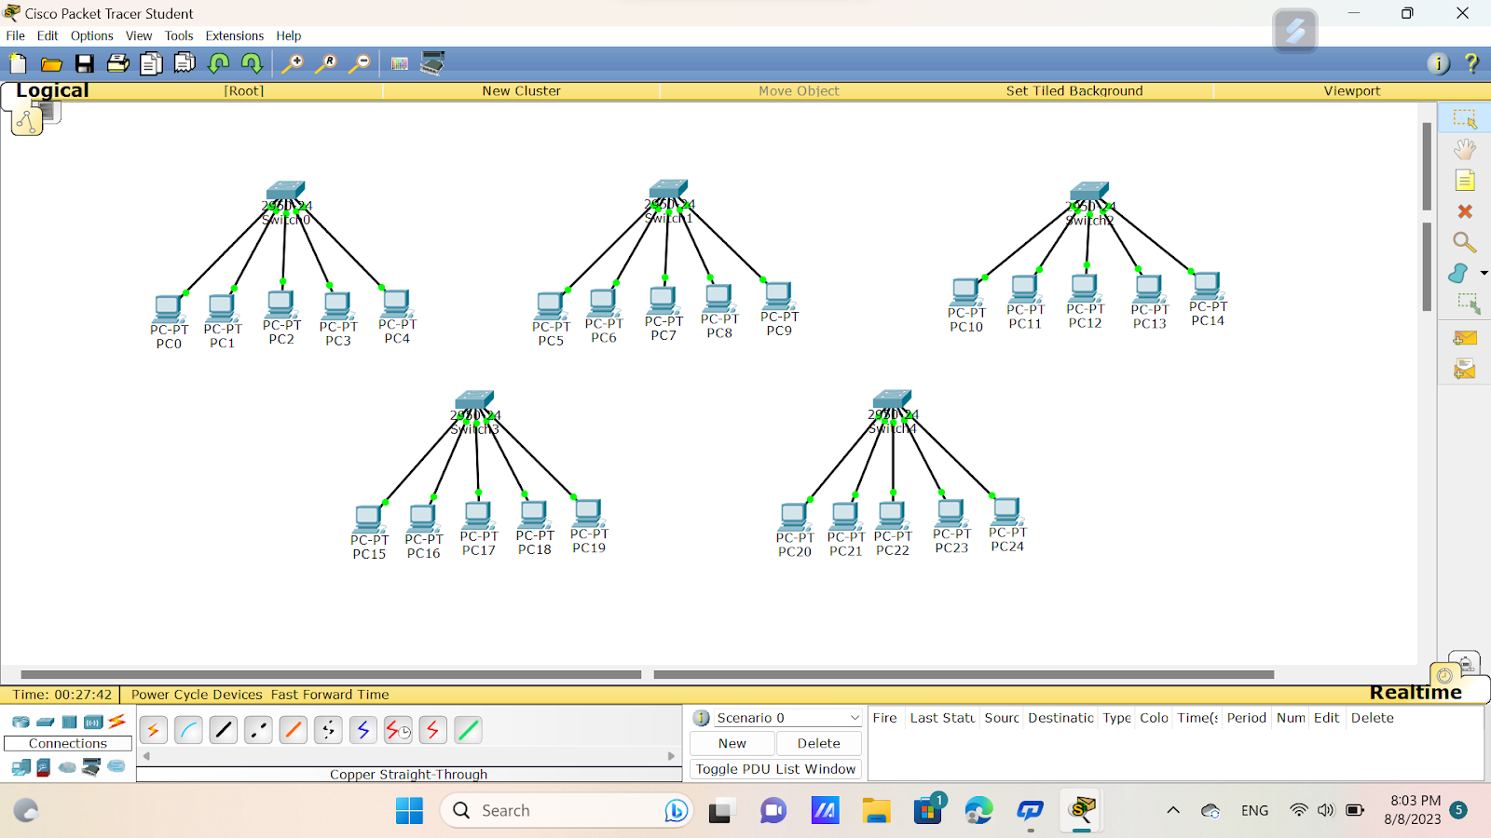The height and width of the screenshot is (838, 1491).
Task: Pick the Copper Cross-Over dashed cable
Action: click(258, 731)
